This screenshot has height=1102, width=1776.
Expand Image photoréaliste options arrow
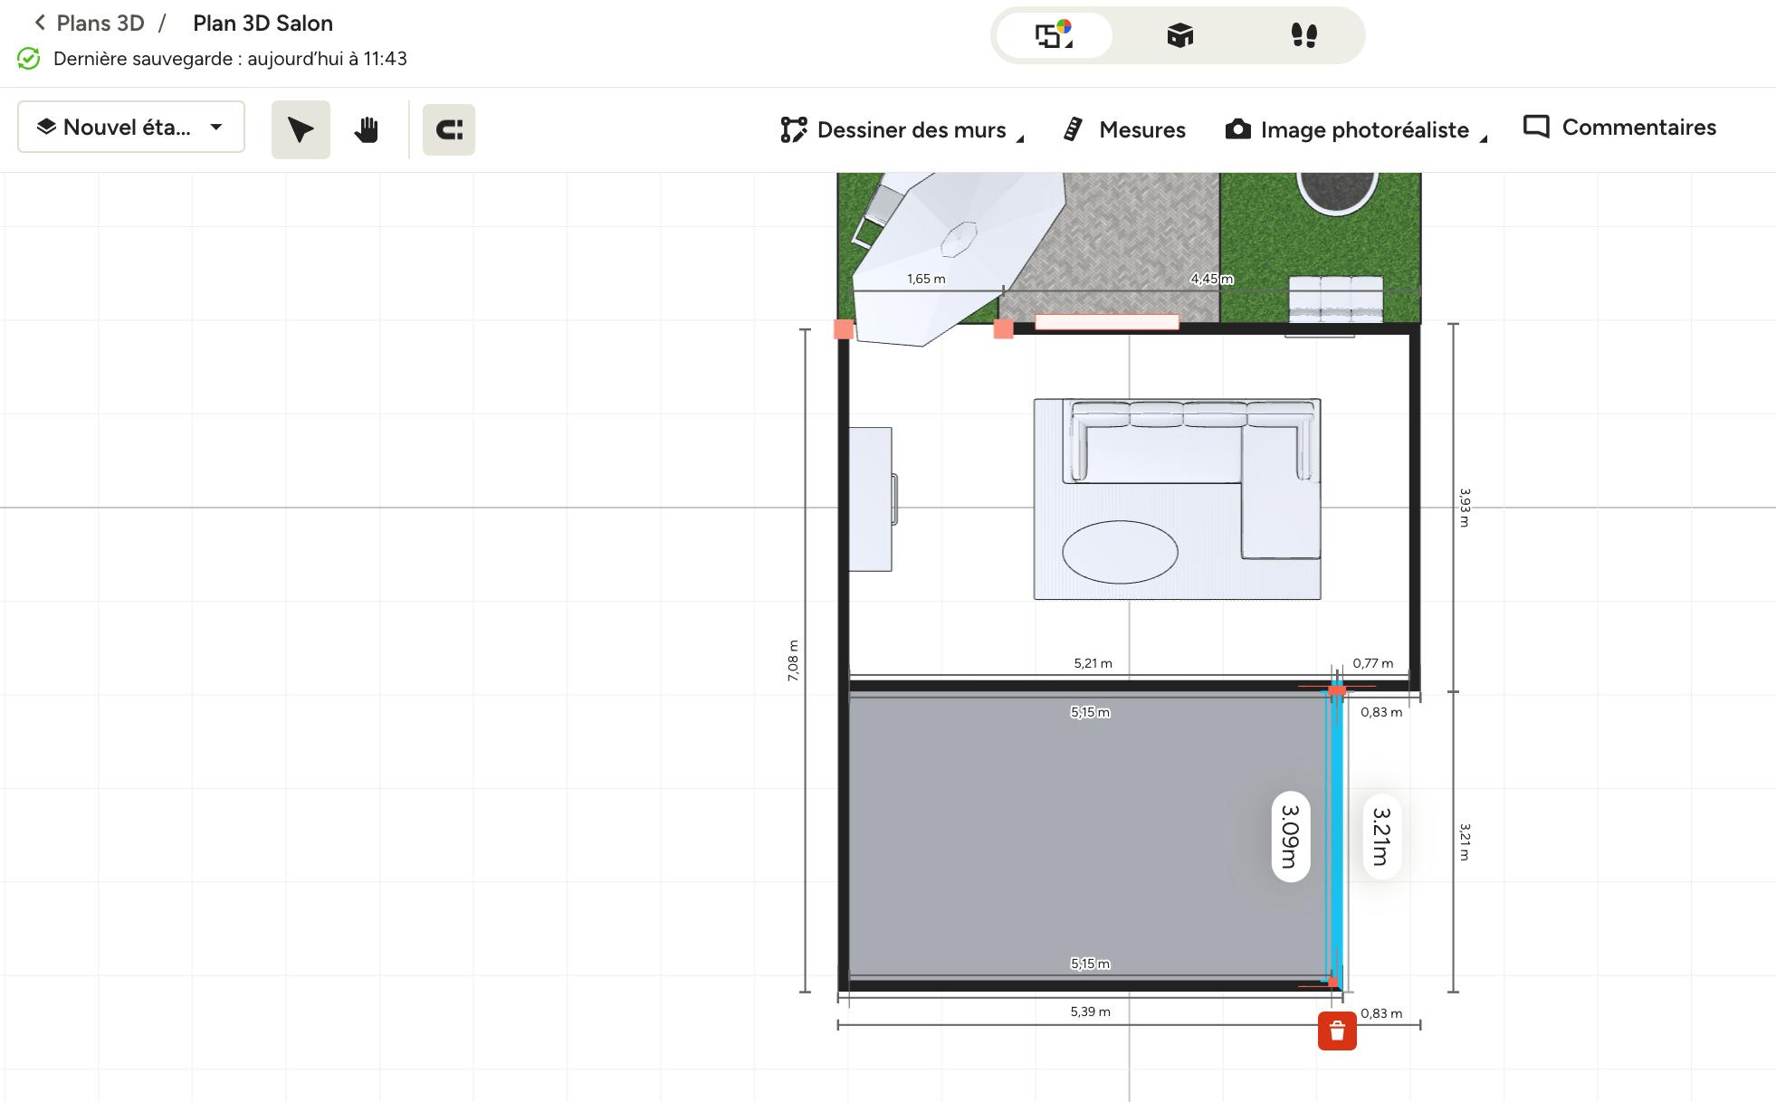pos(1483,139)
